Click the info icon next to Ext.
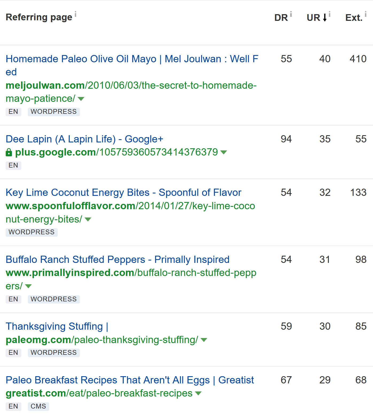373x416 pixels. [x=366, y=14]
